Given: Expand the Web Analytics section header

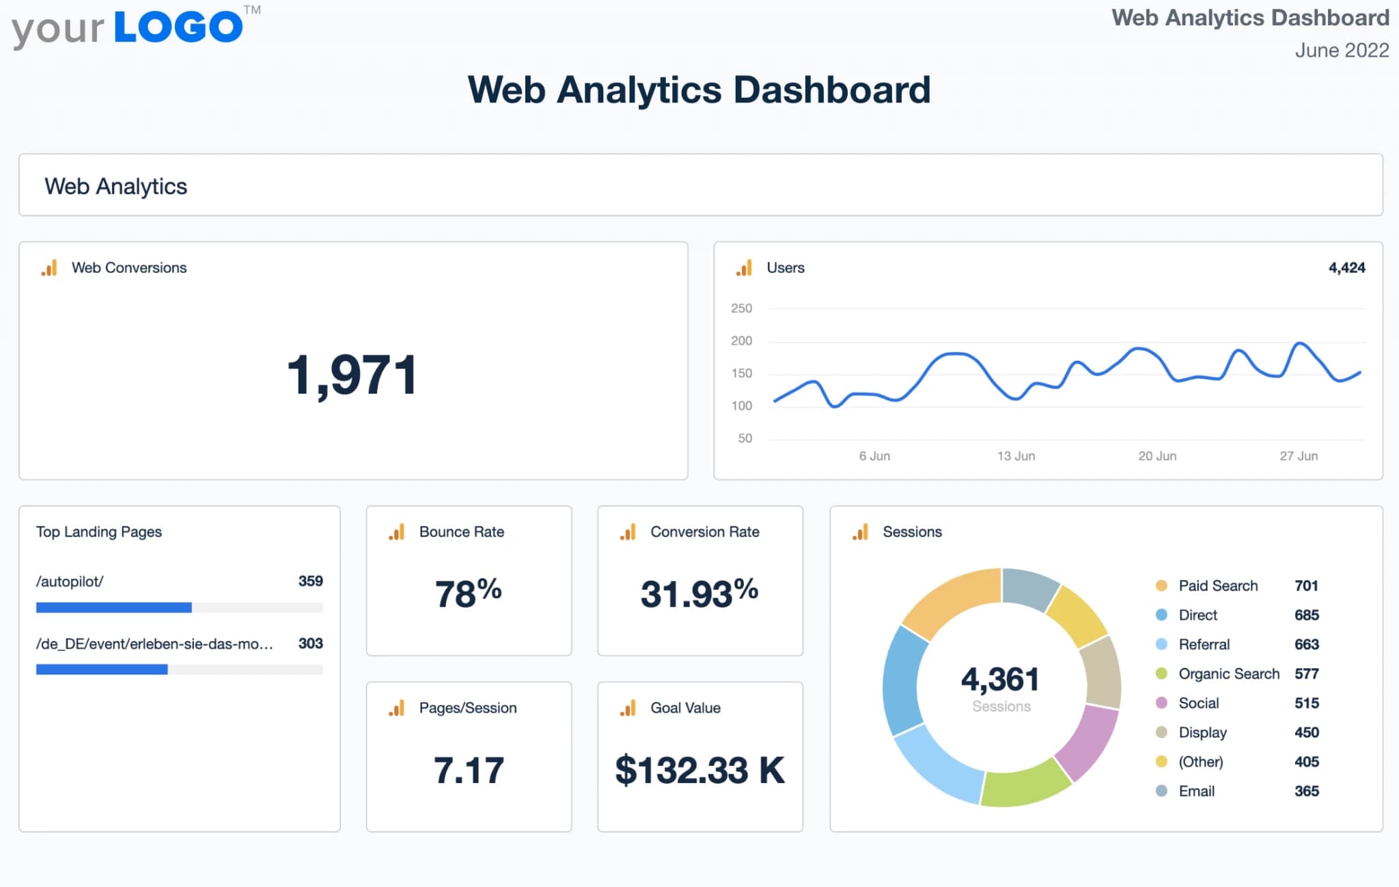Looking at the screenshot, I should coord(116,186).
